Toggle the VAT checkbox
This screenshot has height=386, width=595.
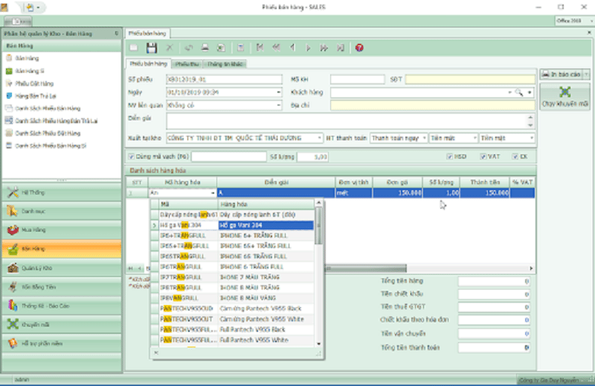click(x=483, y=157)
